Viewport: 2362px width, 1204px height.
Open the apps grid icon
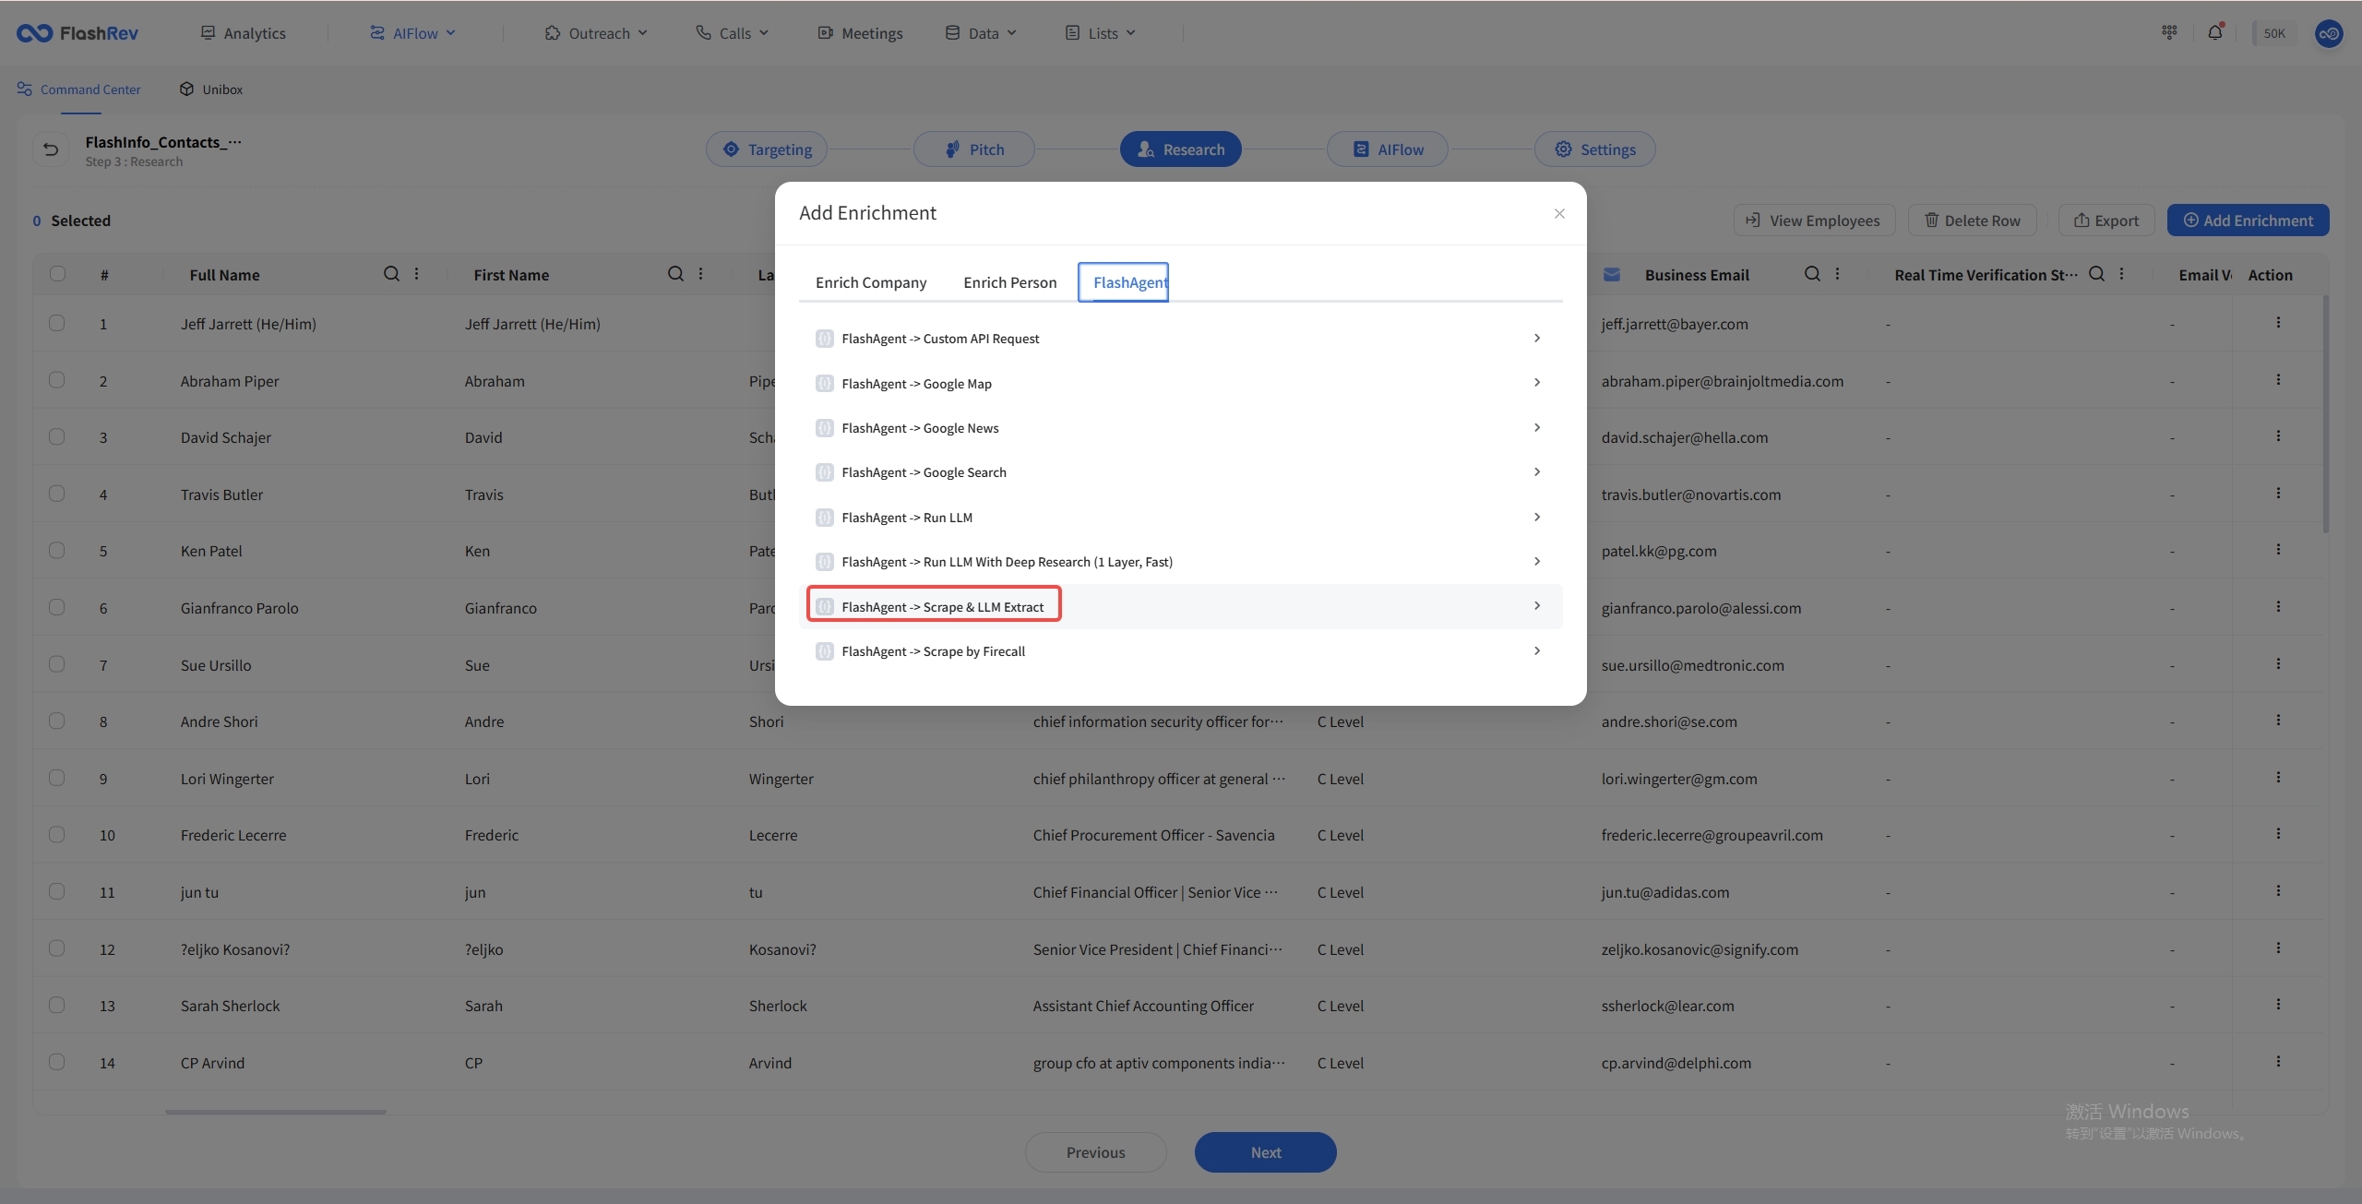(x=2169, y=32)
